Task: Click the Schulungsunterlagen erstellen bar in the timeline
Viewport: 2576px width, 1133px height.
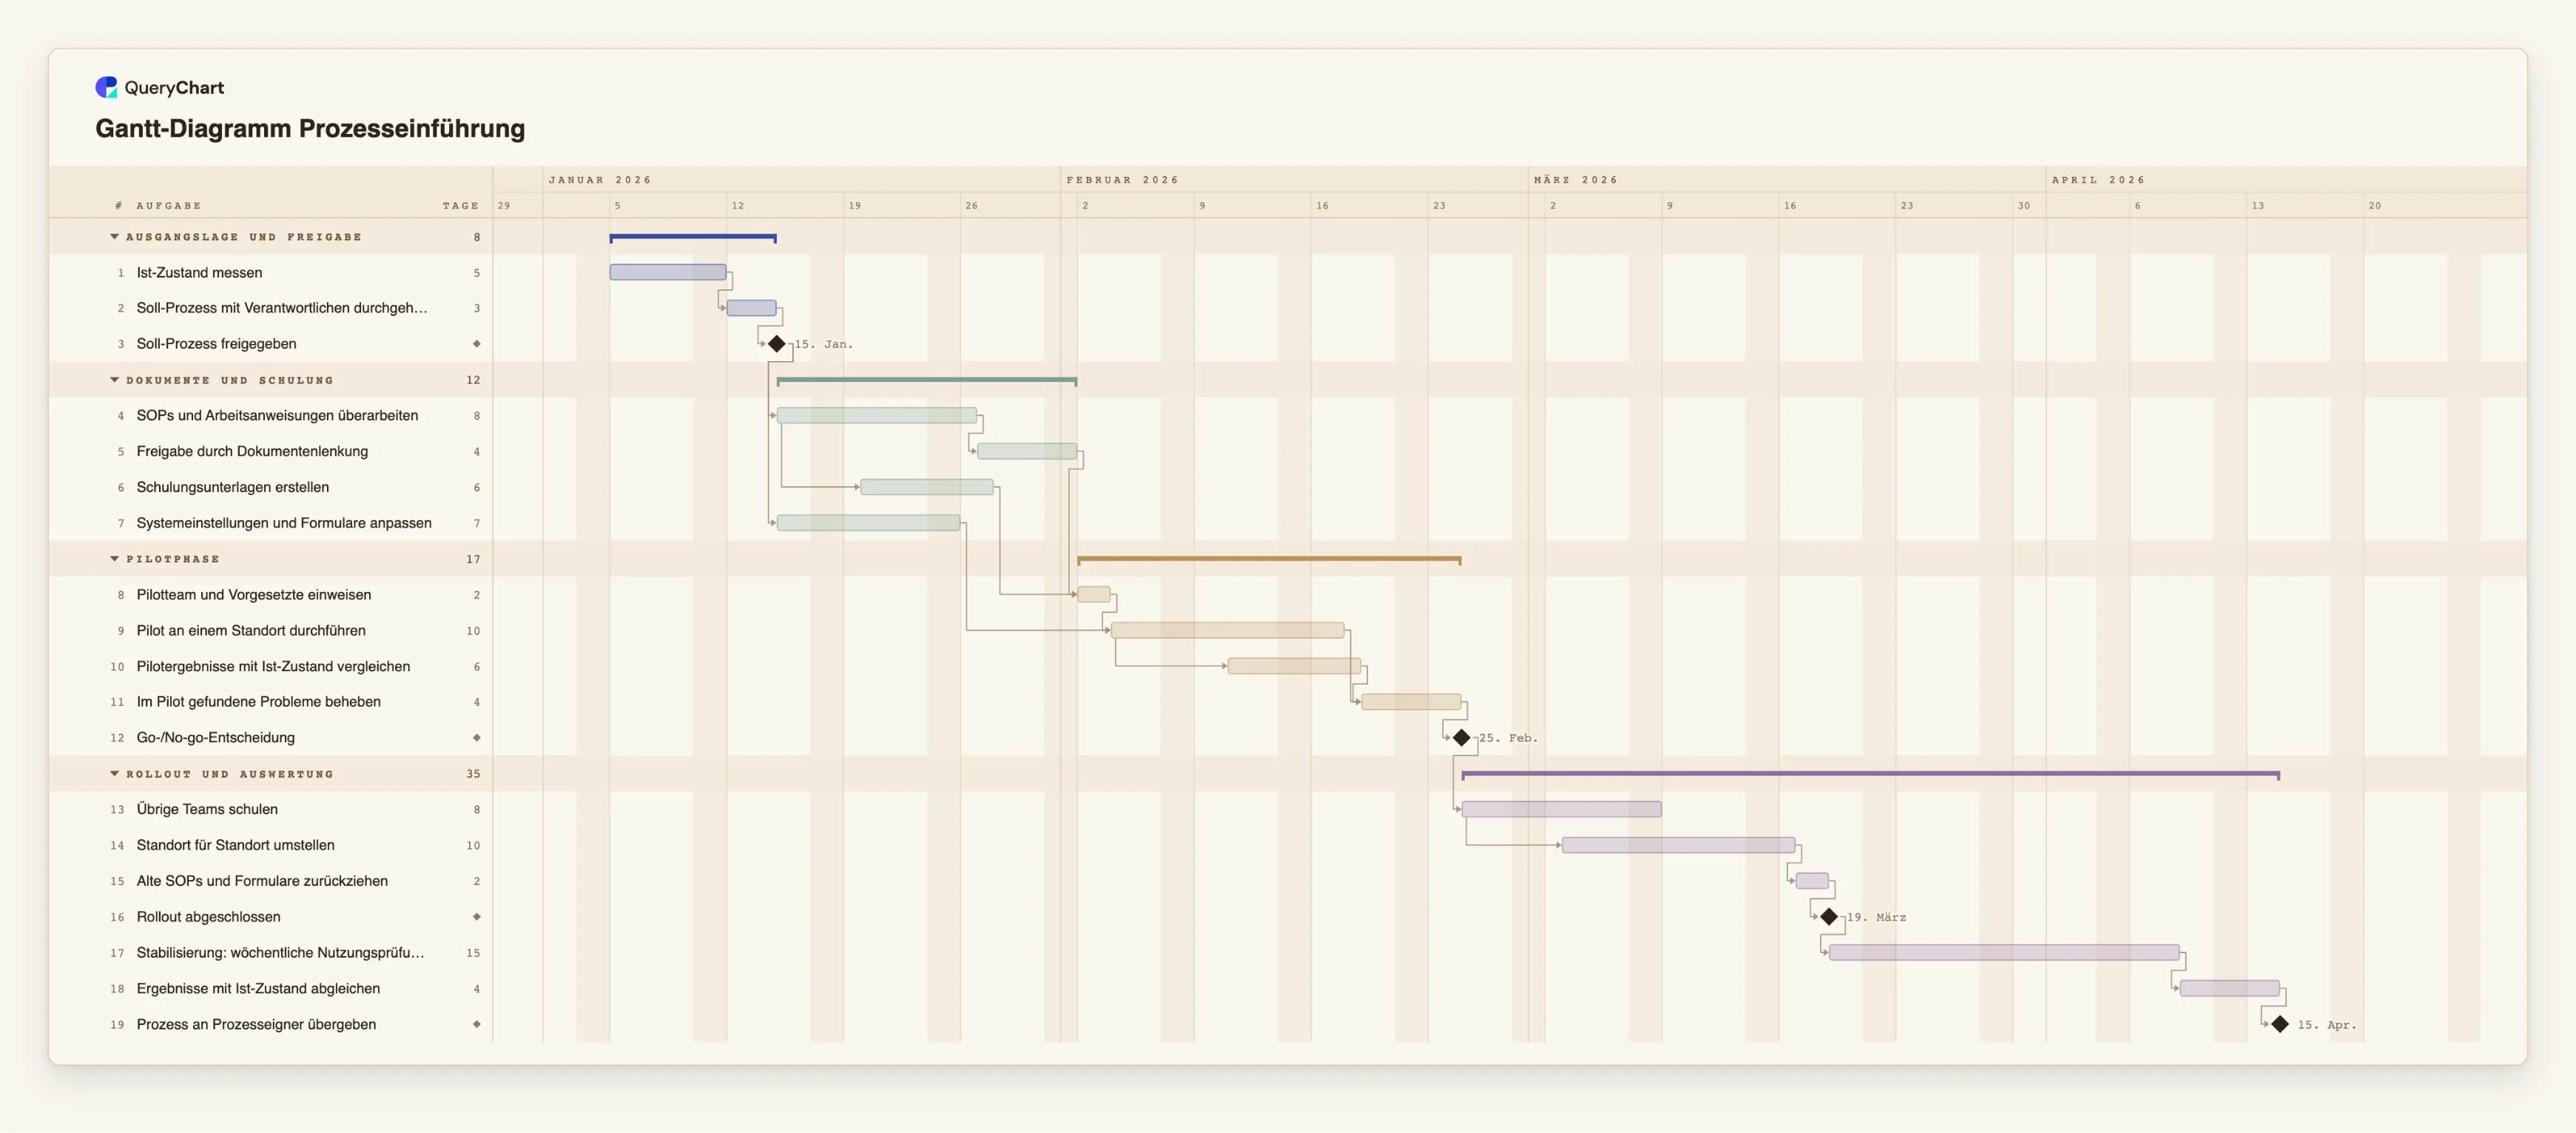Action: coord(927,487)
